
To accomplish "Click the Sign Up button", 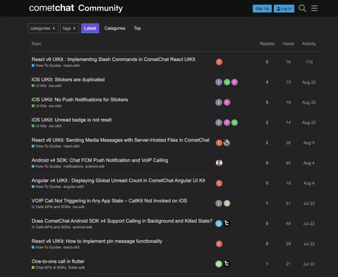I will 262,8.
